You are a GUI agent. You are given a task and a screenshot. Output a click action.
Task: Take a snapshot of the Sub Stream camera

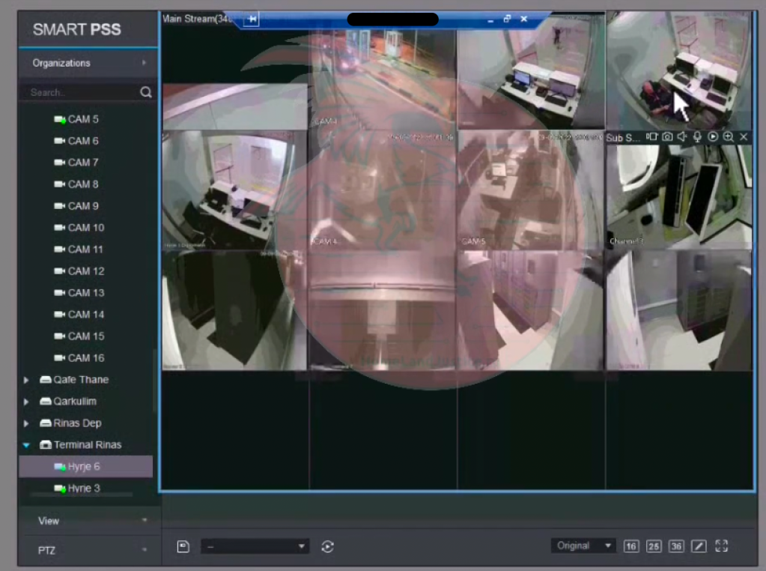tap(667, 137)
